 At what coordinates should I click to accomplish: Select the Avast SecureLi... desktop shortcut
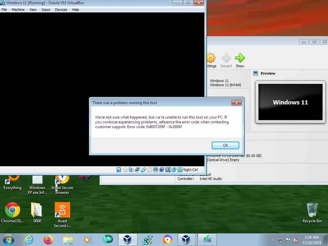coord(62,215)
